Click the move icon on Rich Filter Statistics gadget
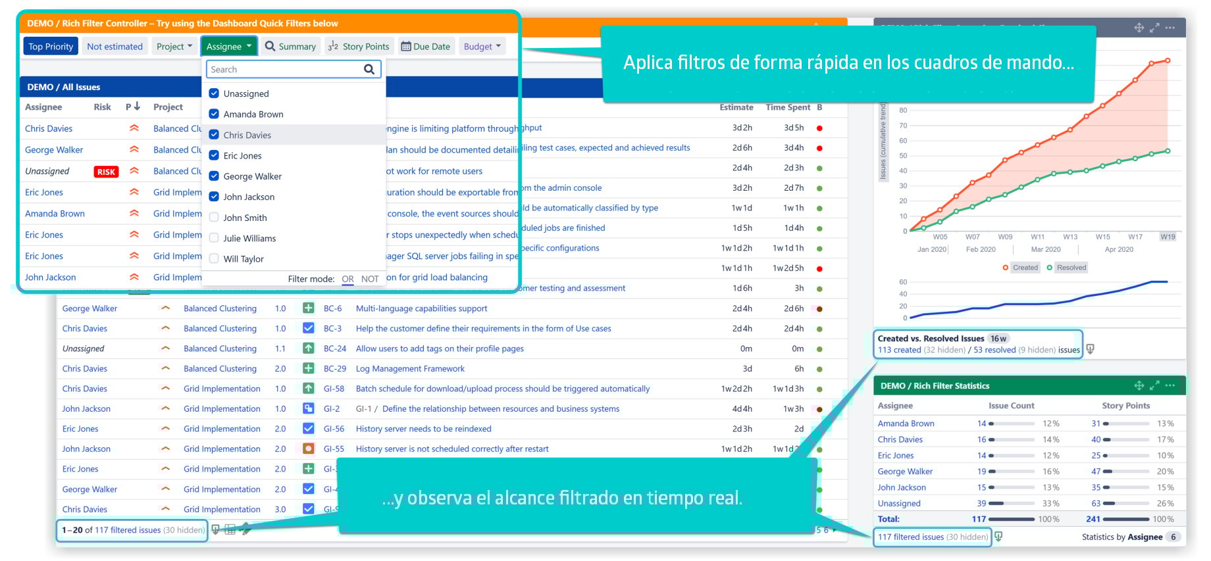This screenshot has height=561, width=1211. coord(1139,385)
